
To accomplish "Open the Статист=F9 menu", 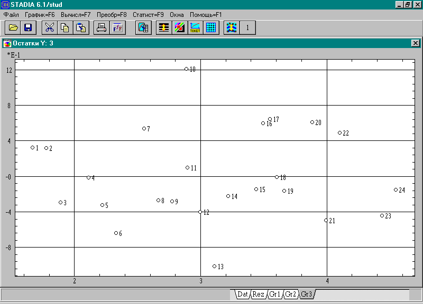I will click(x=148, y=15).
